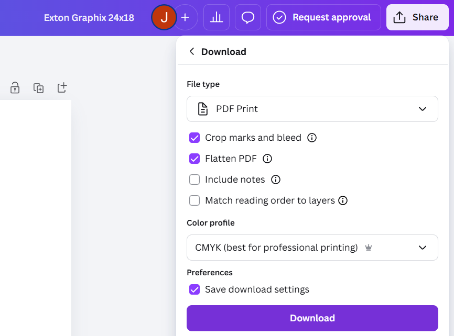Image resolution: width=454 pixels, height=336 pixels.
Task: Expand the CMYK Color profile dropdown
Action: pyautogui.click(x=312, y=248)
